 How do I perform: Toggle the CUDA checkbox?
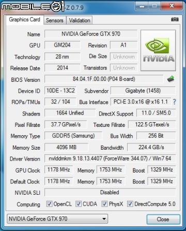pos(79,204)
